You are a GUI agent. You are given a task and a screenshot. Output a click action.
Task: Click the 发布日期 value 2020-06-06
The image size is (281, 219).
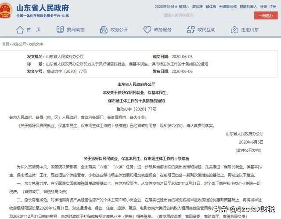tap(182, 71)
